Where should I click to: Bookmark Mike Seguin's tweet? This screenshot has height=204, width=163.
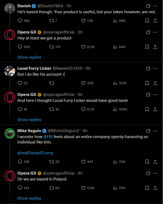(x=147, y=162)
